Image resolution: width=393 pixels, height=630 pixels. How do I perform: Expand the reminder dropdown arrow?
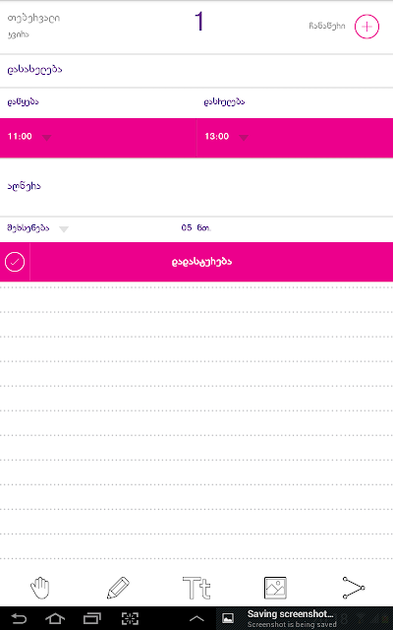[64, 229]
